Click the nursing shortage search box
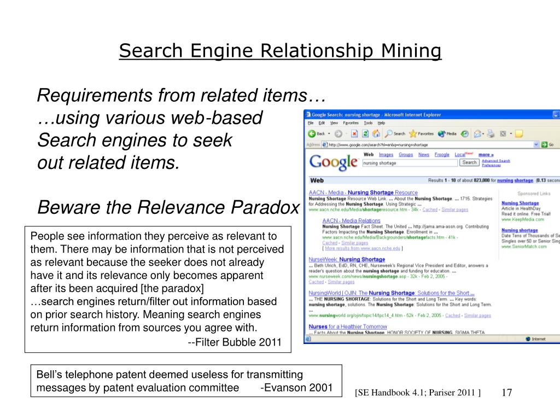Image resolution: width=560 pixels, height=420 pixels. tap(410, 163)
